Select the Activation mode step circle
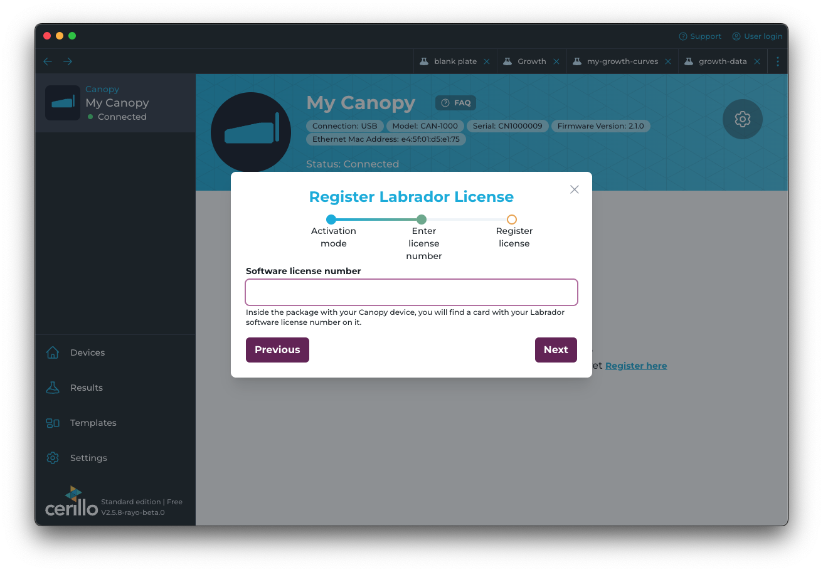Viewport: 823px width, 572px height. (331, 220)
